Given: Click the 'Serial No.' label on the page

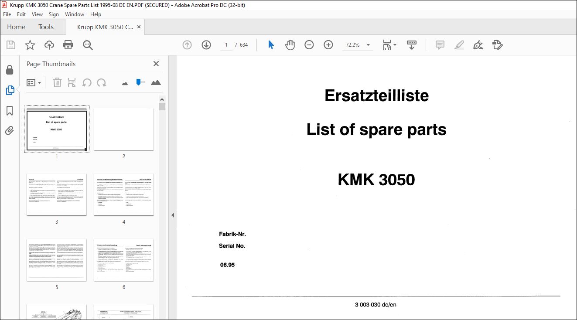Looking at the screenshot, I should pyautogui.click(x=232, y=246).
